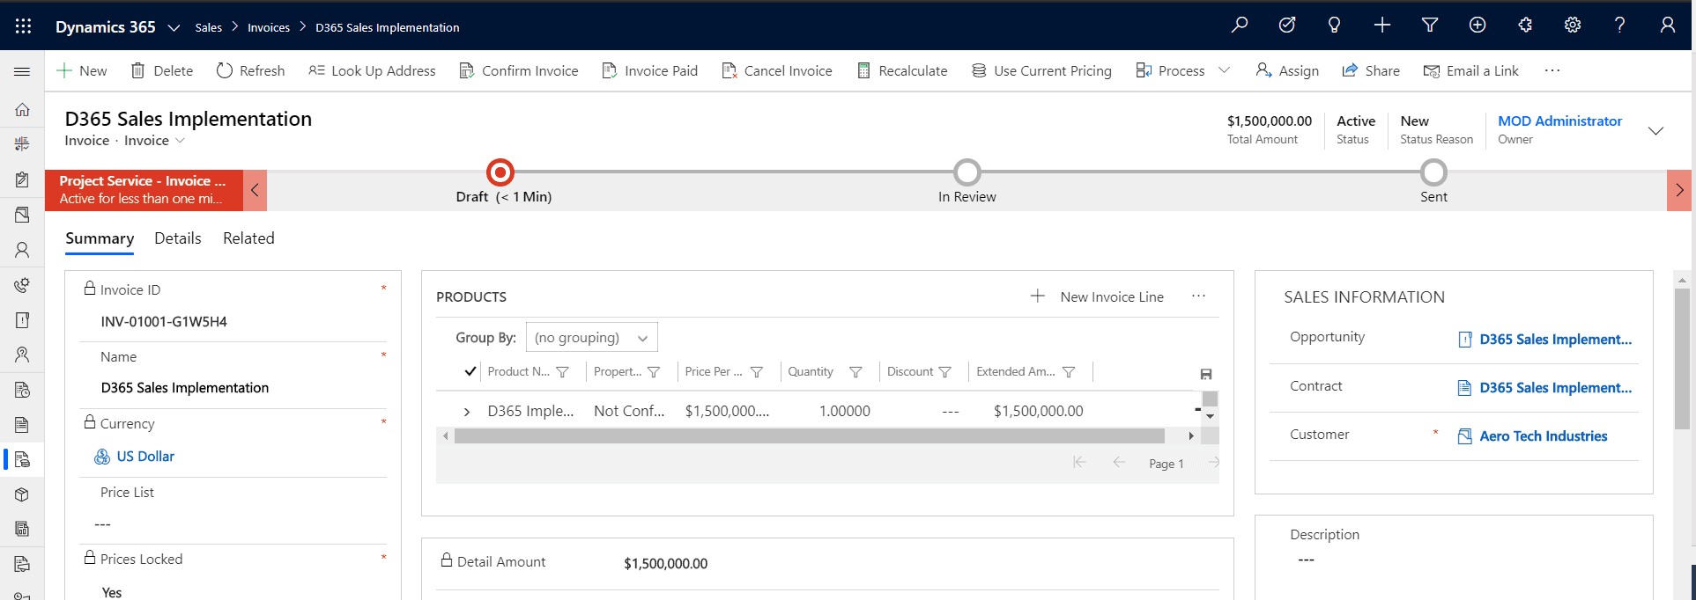Mark invoice using Invoice Paid
1696x600 pixels.
click(x=649, y=70)
